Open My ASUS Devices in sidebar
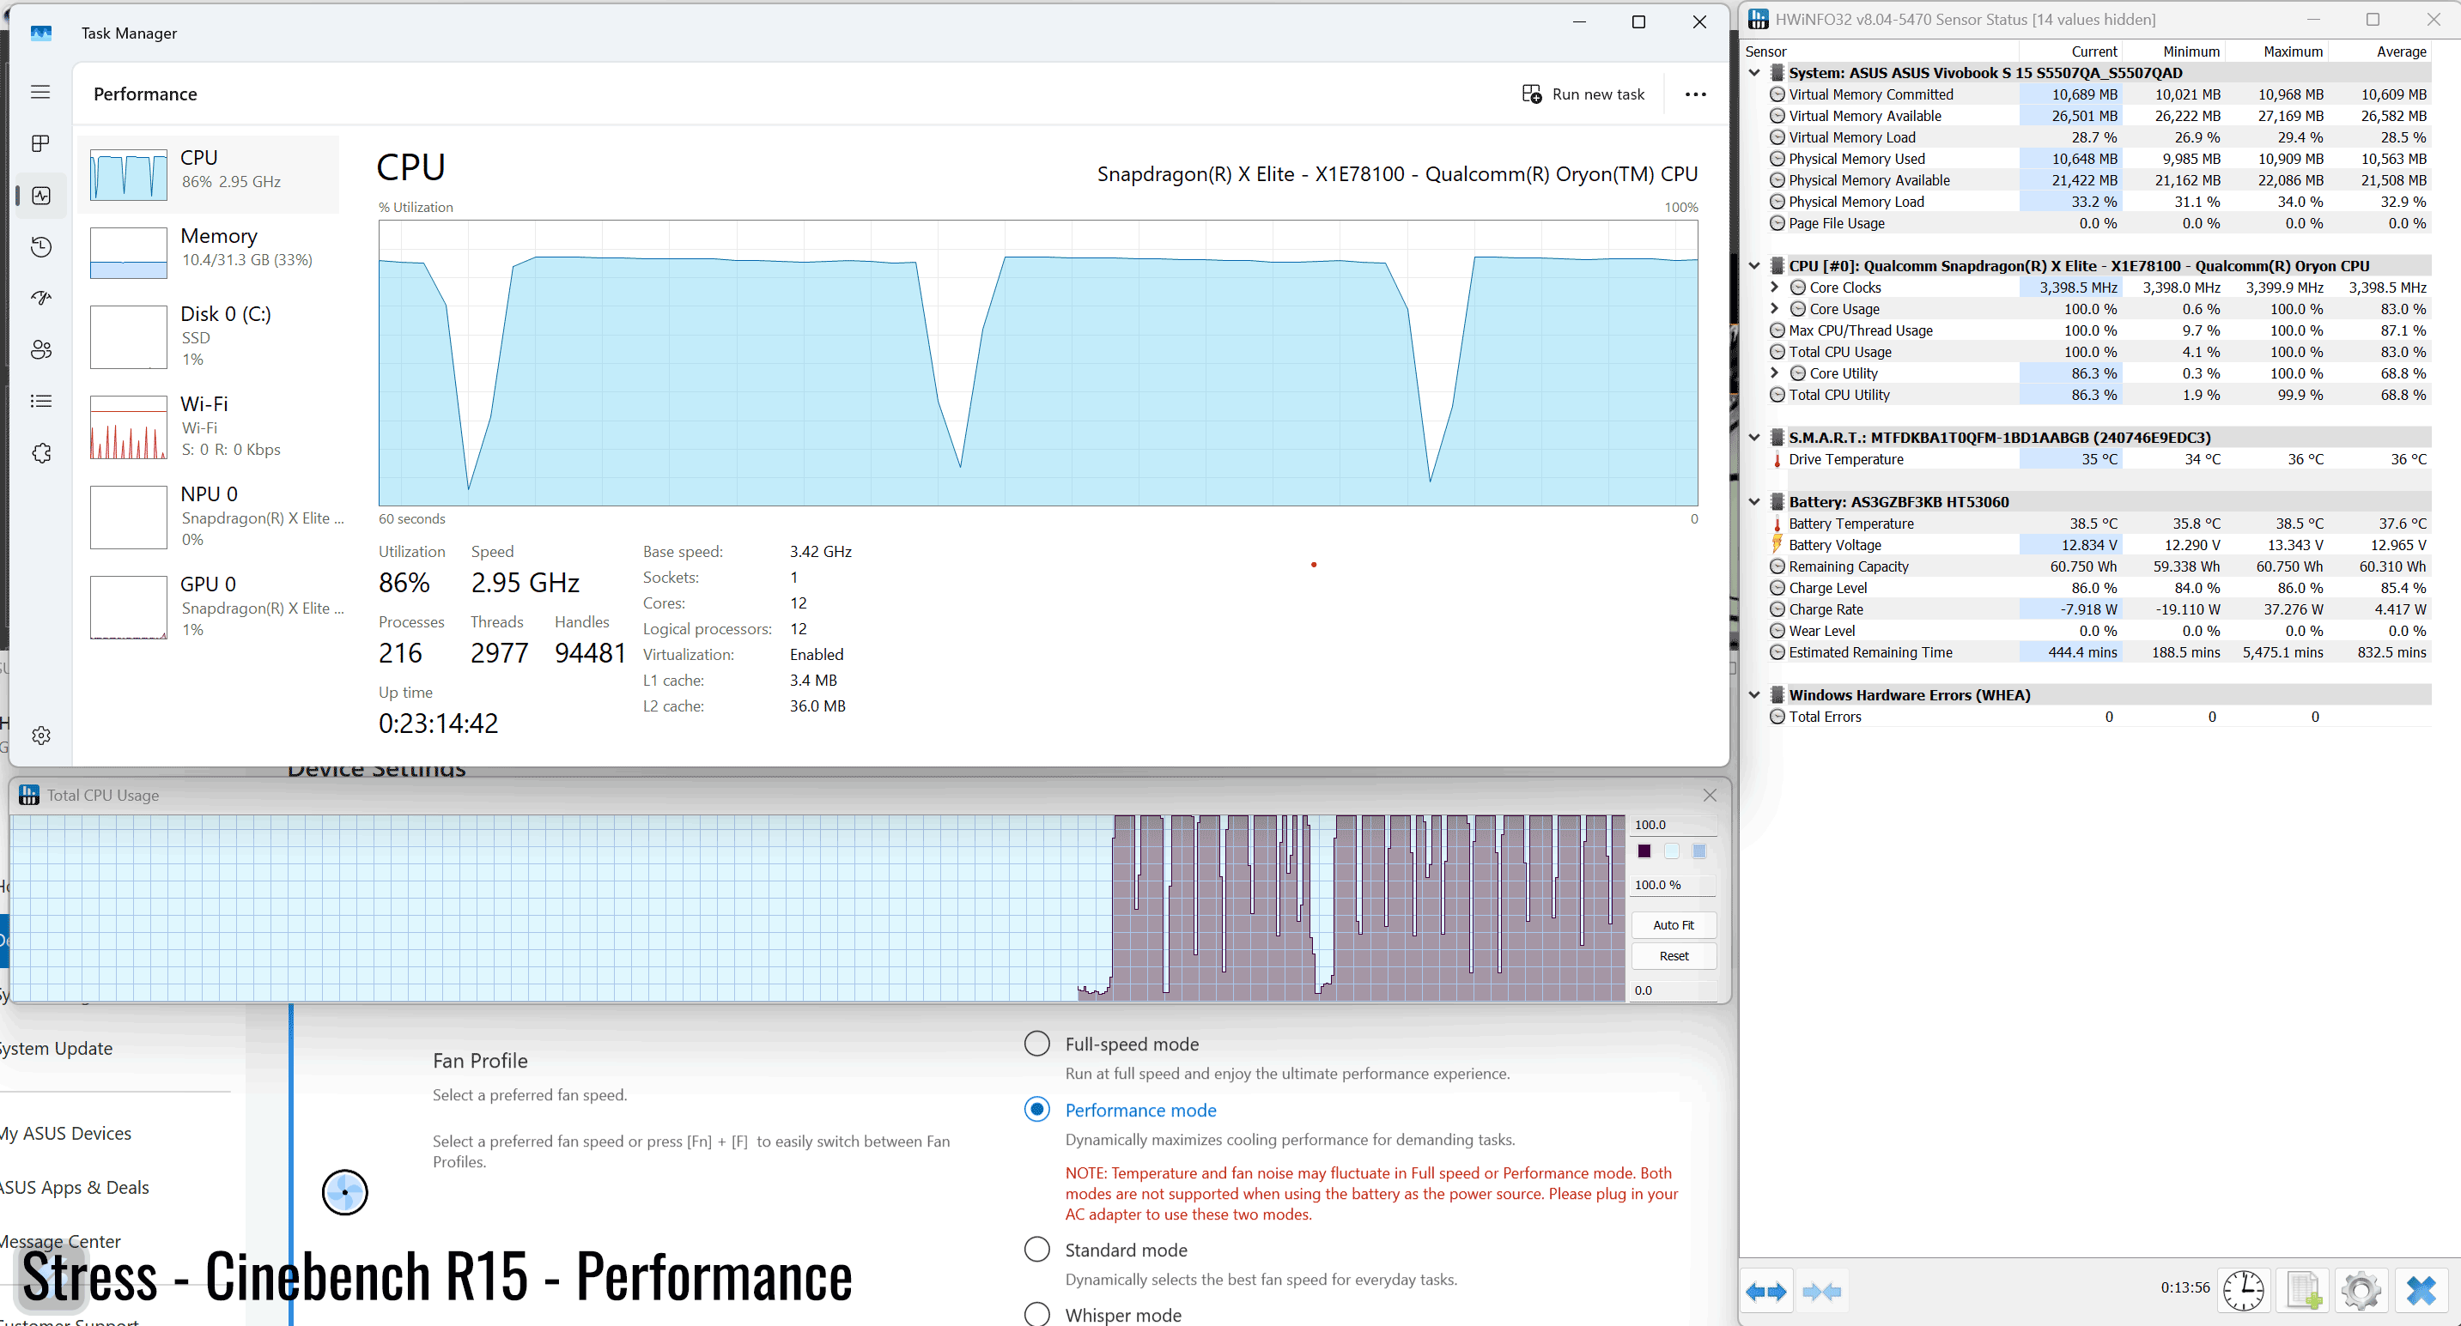The image size is (2461, 1326). 66,1133
